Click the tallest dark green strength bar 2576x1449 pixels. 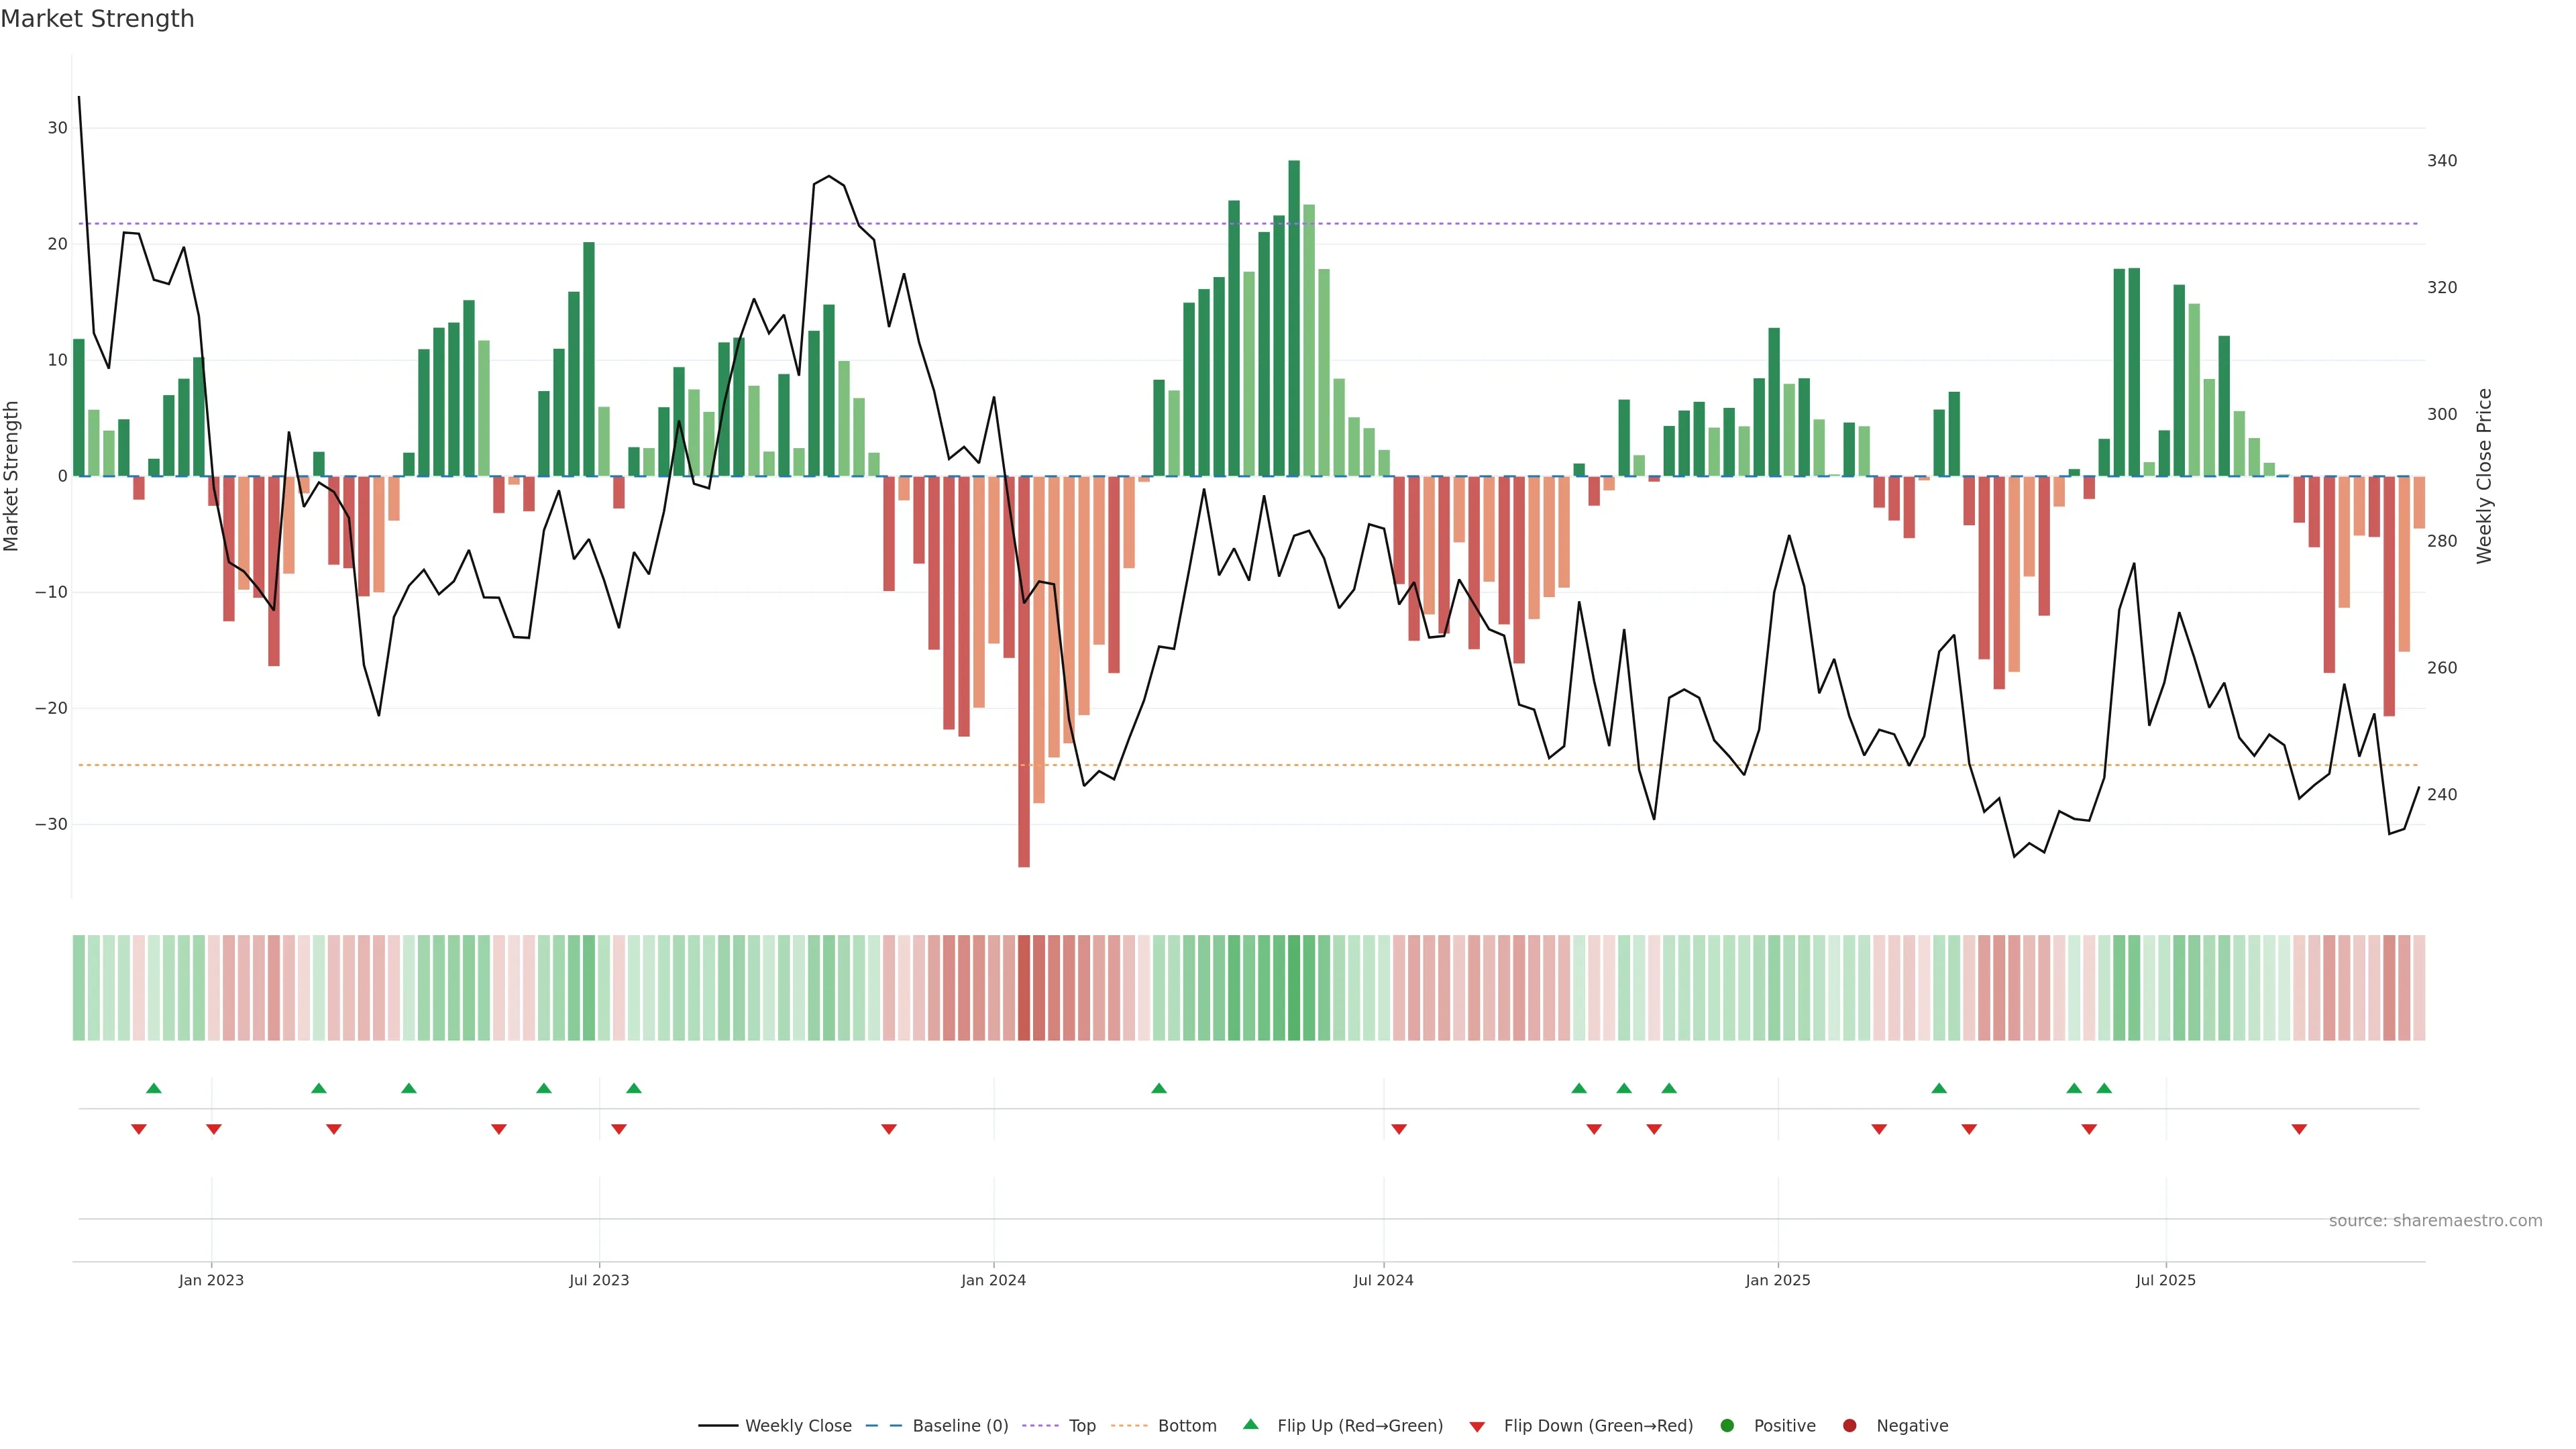pyautogui.click(x=1294, y=318)
